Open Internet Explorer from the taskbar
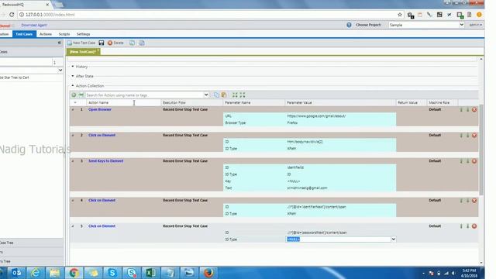 [x=36, y=273]
